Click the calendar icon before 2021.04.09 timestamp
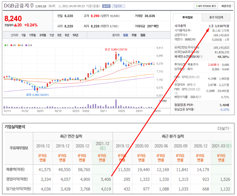The image size is (237, 196). (60, 6)
